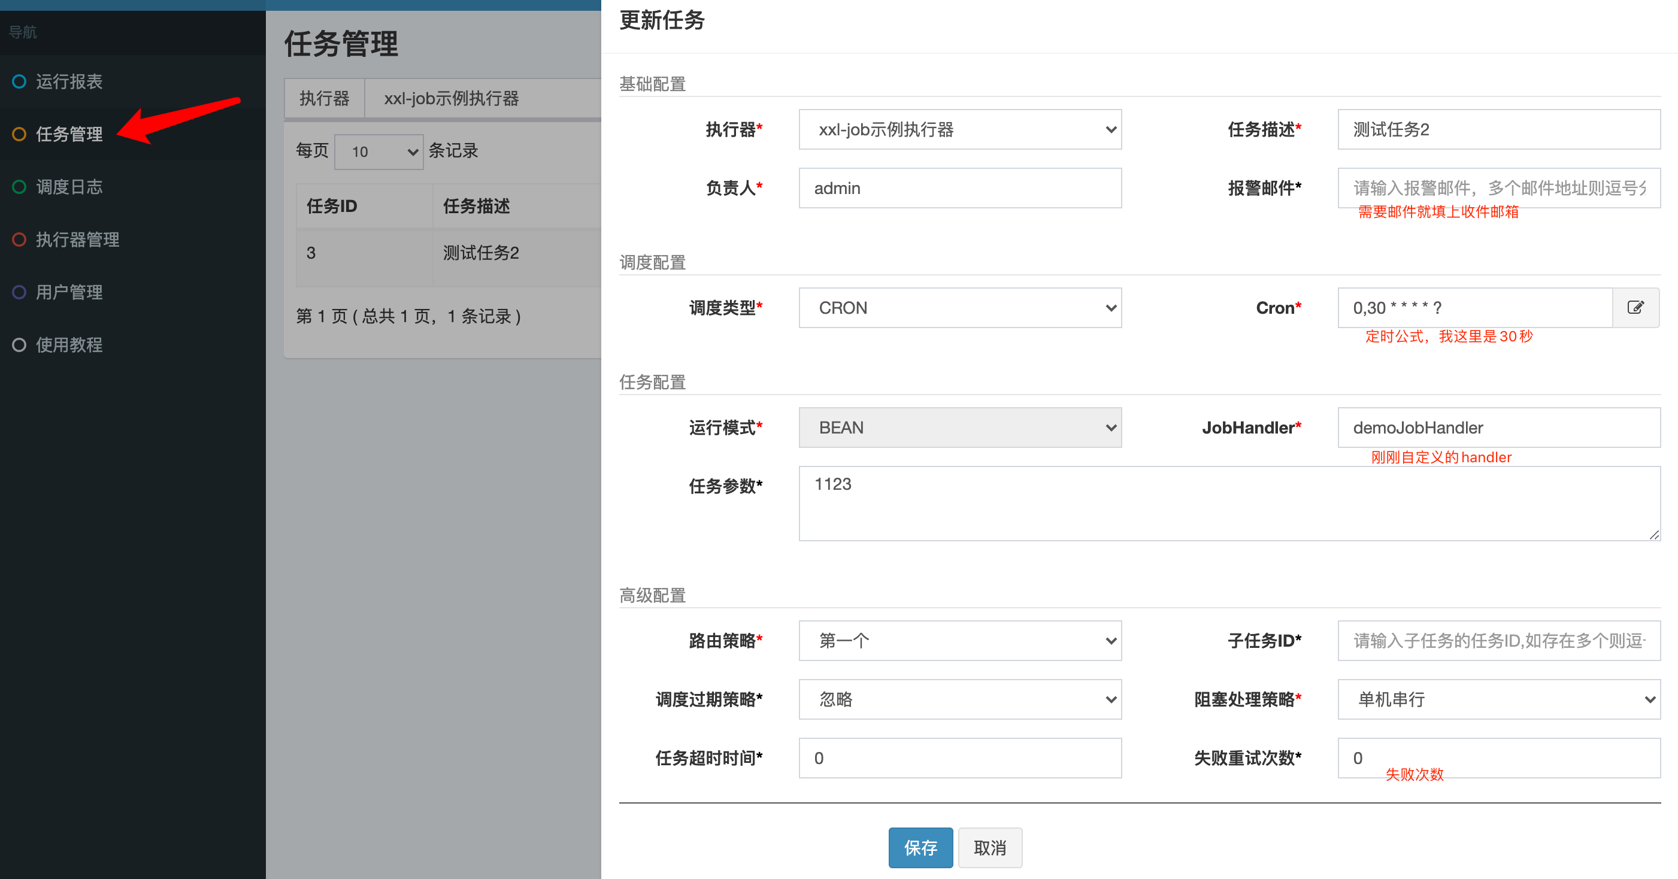This screenshot has width=1678, height=879.
Task: Click the 保存 button
Action: [920, 848]
